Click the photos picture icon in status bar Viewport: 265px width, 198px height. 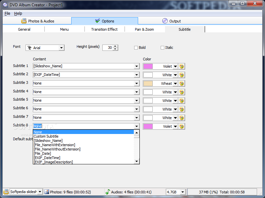(x=47, y=192)
